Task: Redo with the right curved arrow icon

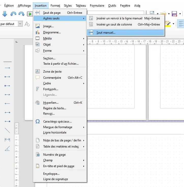Action: (22, 14)
